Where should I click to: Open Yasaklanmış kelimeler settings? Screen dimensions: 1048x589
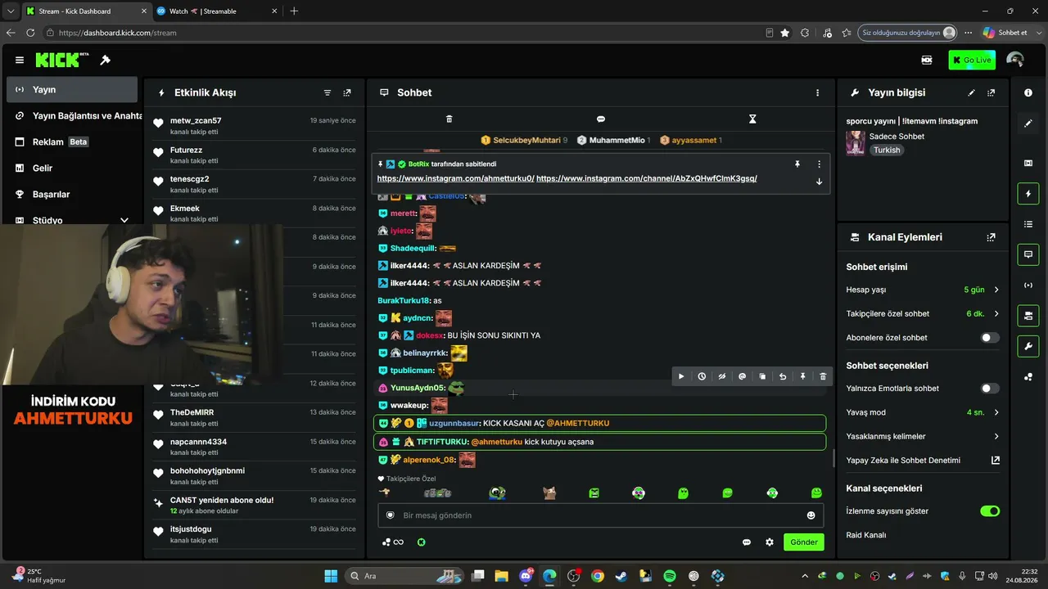923,437
